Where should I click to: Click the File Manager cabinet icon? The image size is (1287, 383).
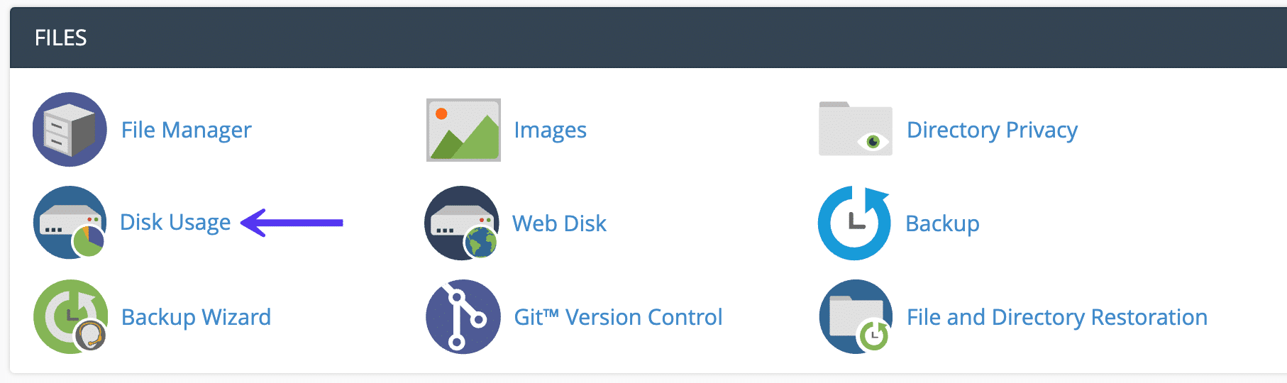pyautogui.click(x=70, y=130)
